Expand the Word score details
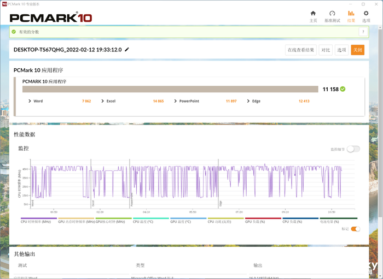This screenshot has width=383, height=279. tap(30, 101)
